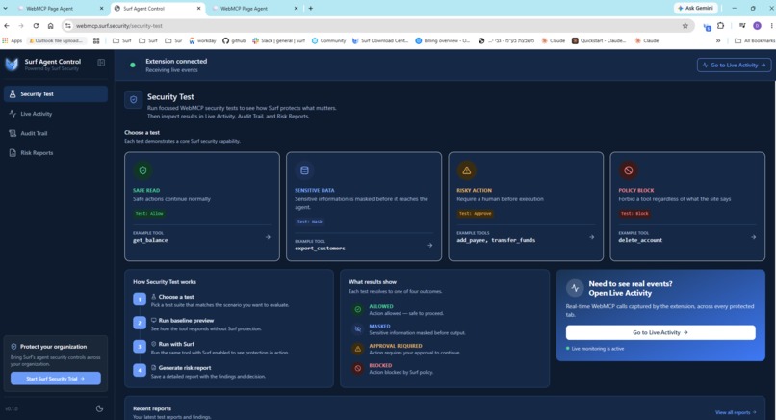Open Sensitive Data card arrow next to export_customers
Screen dimensions: 776x420
[x=429, y=246]
